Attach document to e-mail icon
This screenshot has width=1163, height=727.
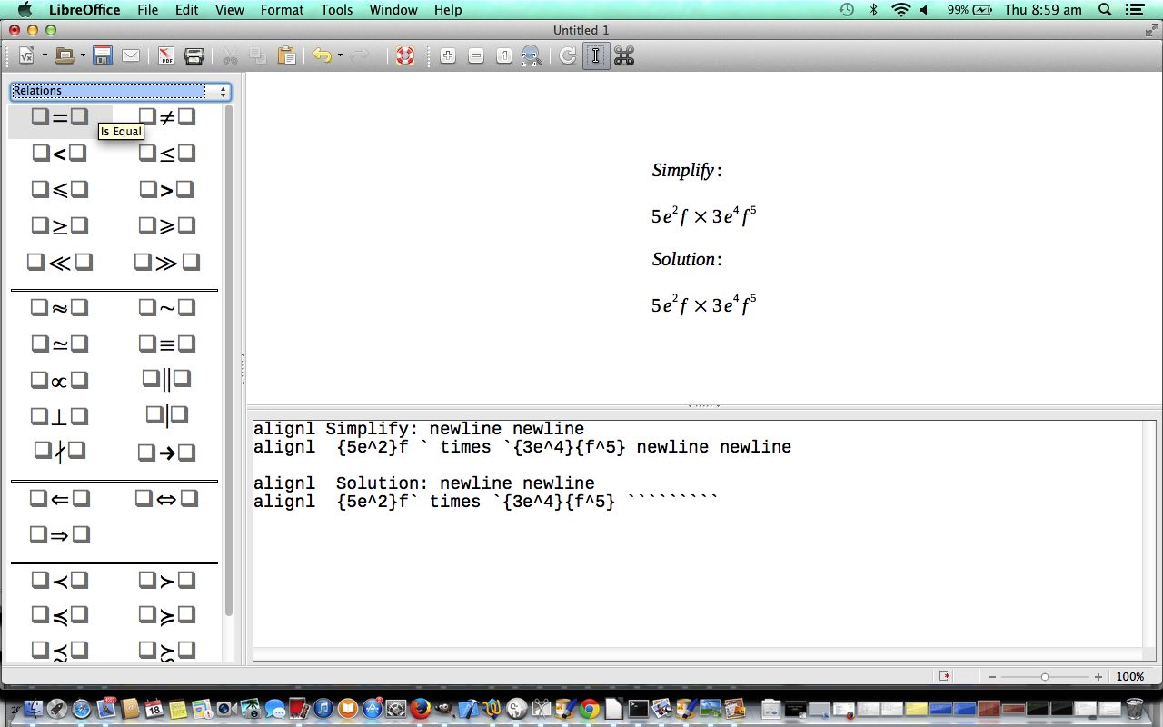[131, 56]
